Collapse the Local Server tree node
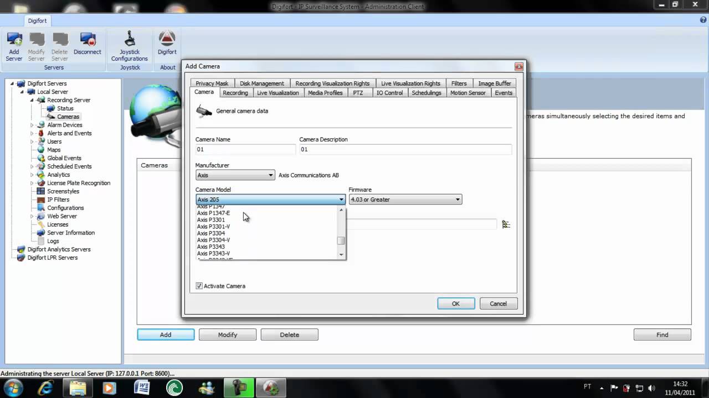709x398 pixels. pos(23,92)
